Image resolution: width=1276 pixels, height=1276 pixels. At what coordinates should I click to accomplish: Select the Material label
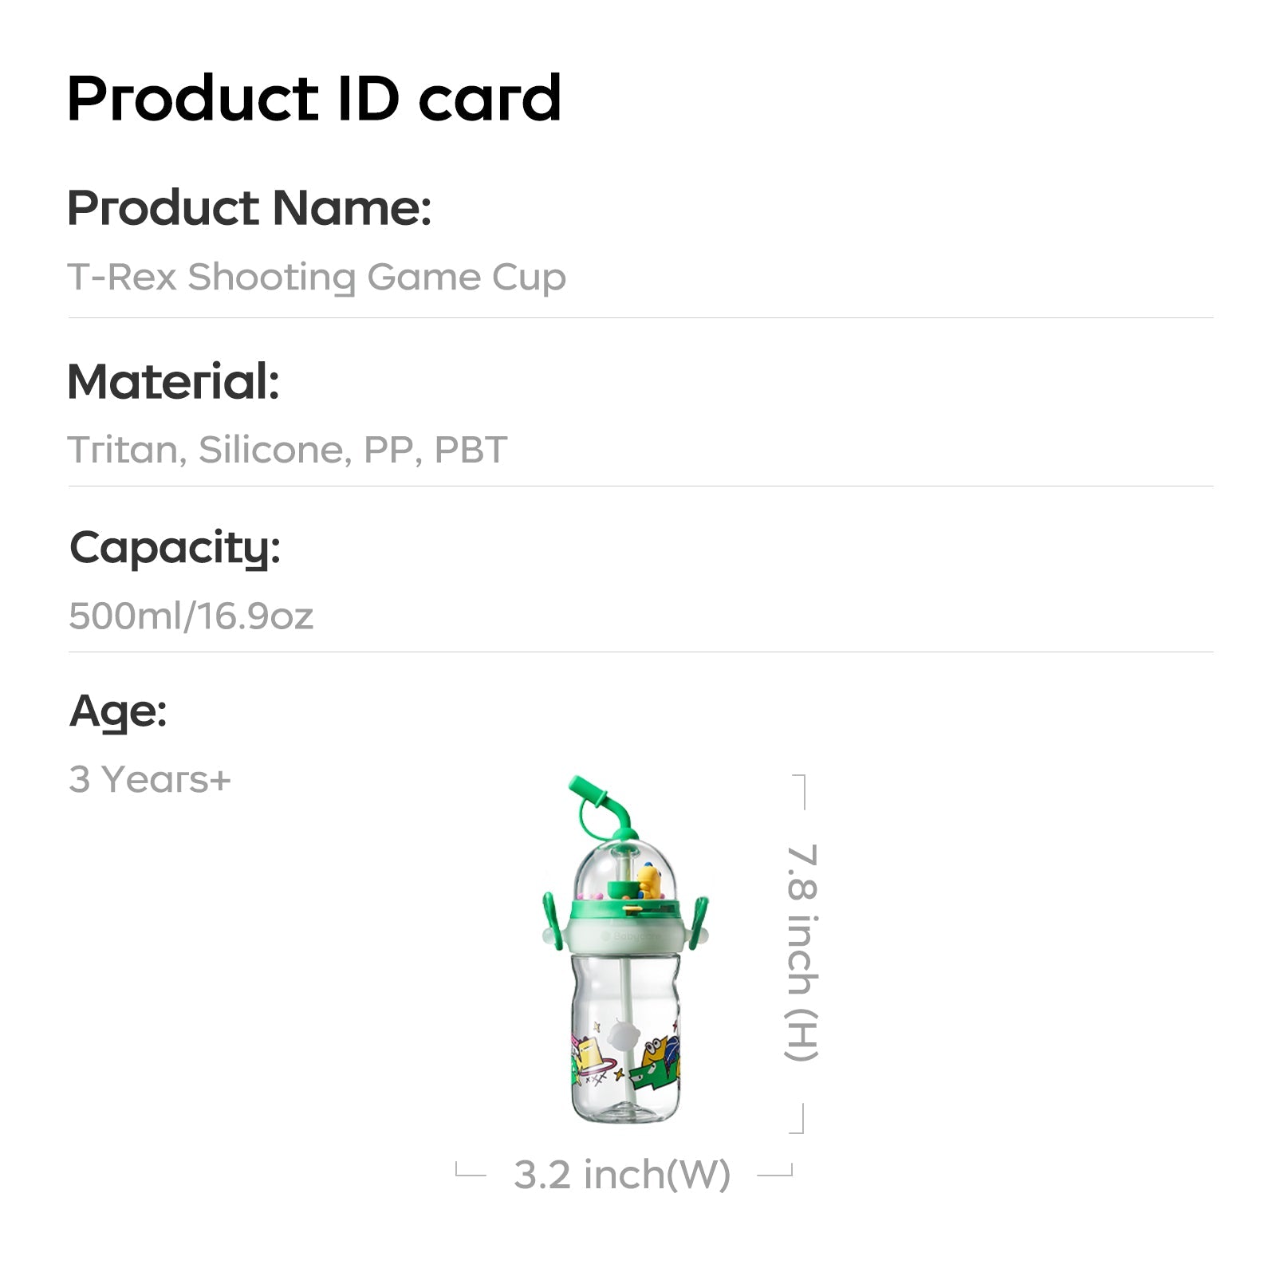[x=173, y=381]
